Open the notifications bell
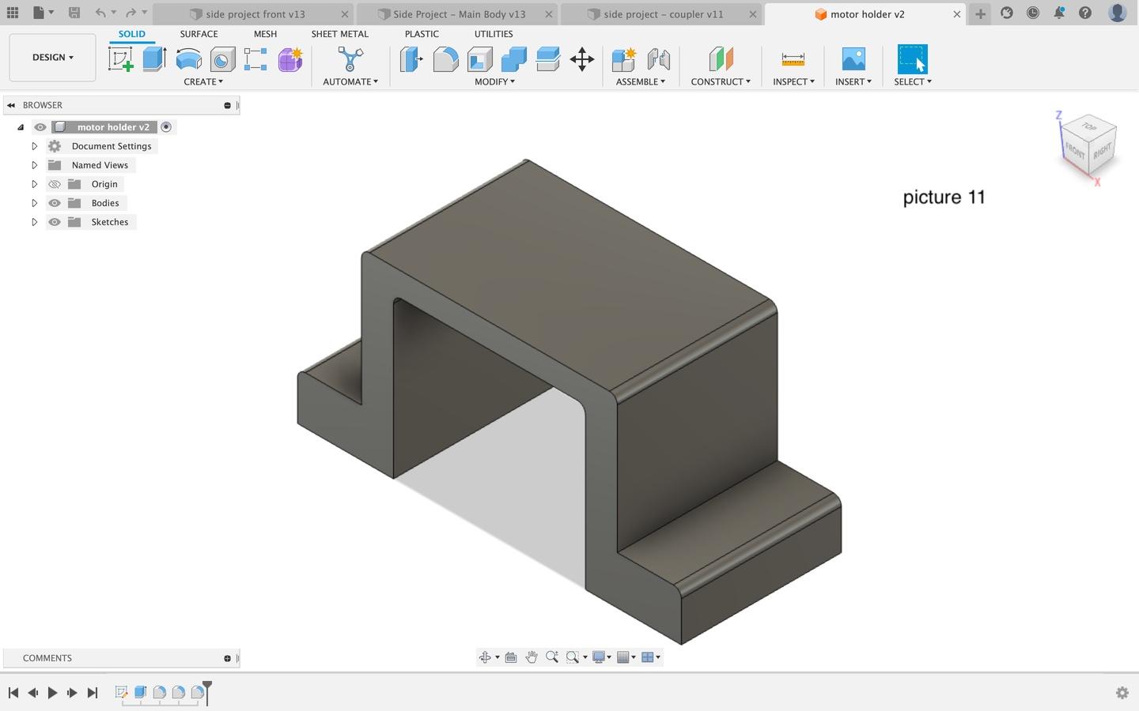Viewport: 1139px width, 711px height. 1059,13
